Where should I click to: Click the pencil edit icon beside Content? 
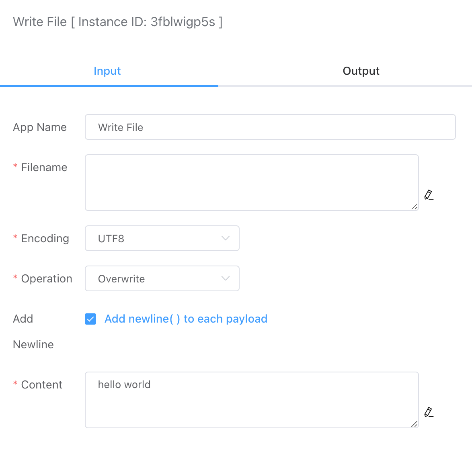(429, 412)
